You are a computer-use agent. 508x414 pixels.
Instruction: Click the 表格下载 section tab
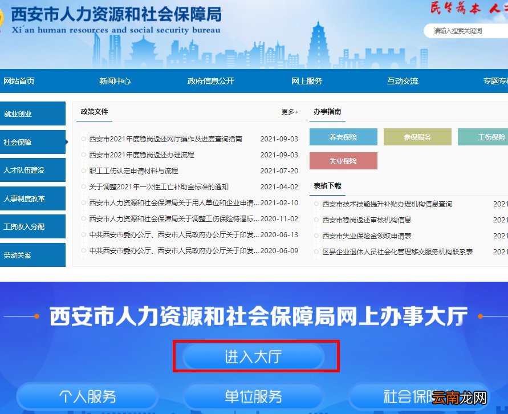tap(327, 186)
